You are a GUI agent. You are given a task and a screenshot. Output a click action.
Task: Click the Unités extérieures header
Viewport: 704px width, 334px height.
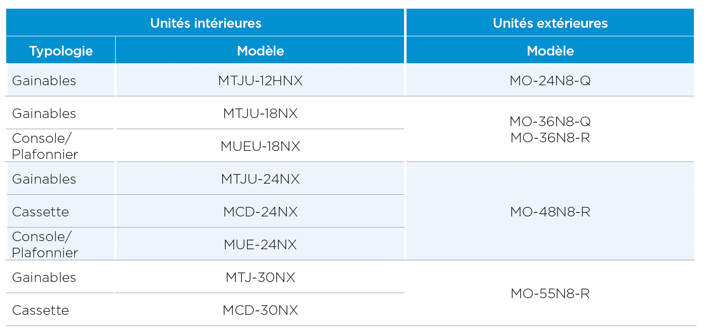click(x=550, y=23)
